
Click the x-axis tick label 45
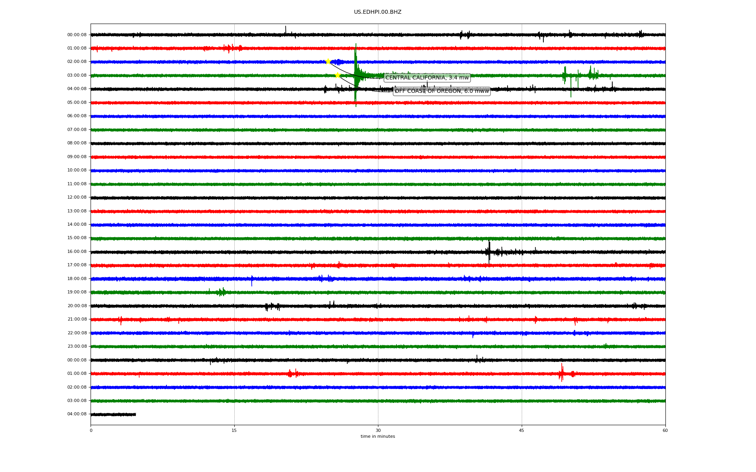[522, 430]
